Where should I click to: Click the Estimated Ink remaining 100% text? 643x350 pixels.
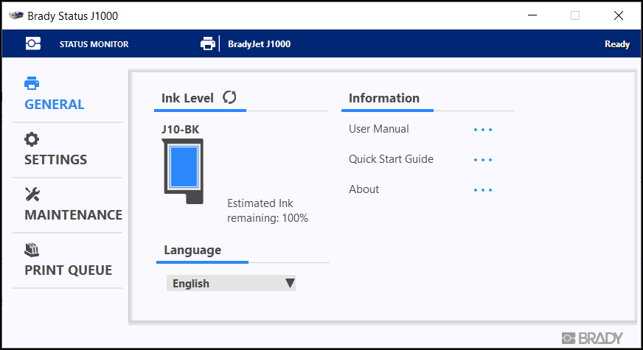point(268,211)
